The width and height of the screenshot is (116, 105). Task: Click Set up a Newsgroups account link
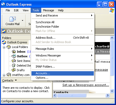[x=86, y=85]
